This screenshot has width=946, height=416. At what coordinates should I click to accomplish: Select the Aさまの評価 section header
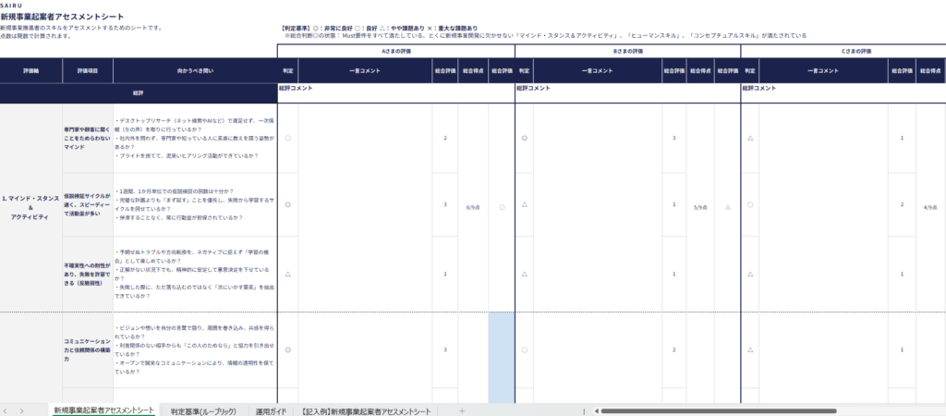pos(396,52)
